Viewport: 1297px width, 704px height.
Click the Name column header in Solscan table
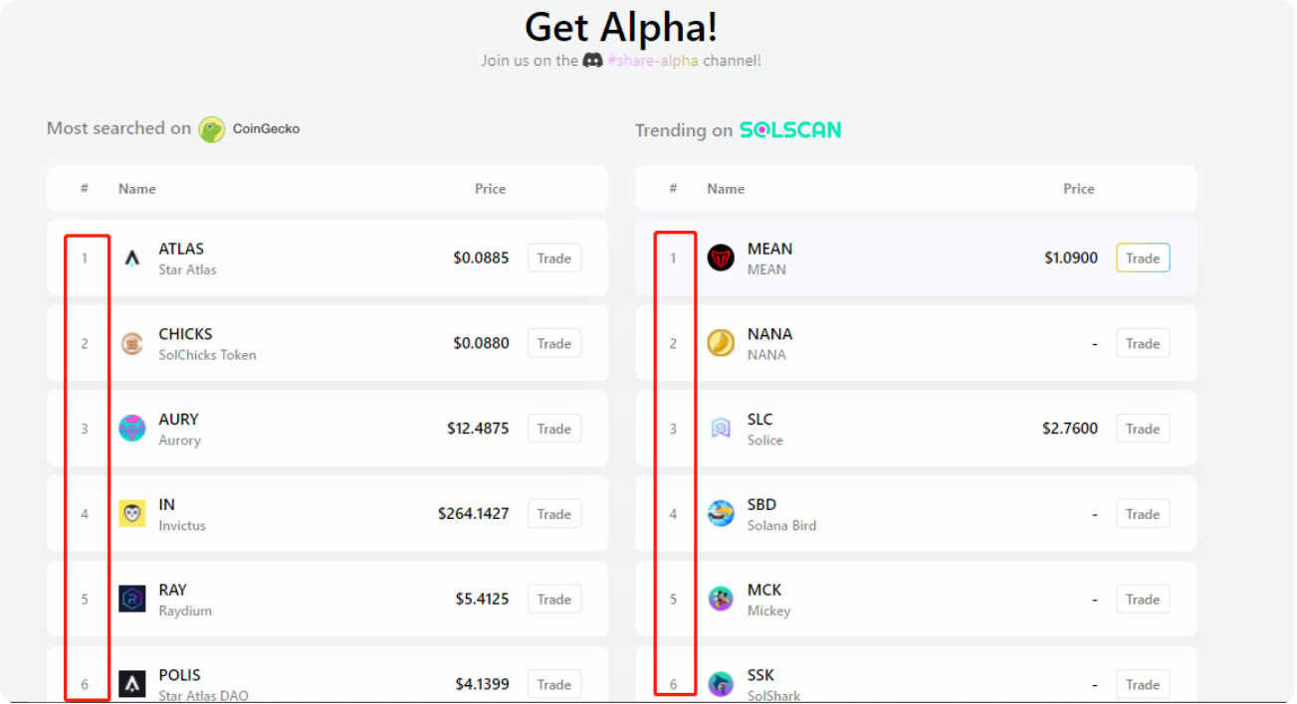pyautogui.click(x=726, y=189)
